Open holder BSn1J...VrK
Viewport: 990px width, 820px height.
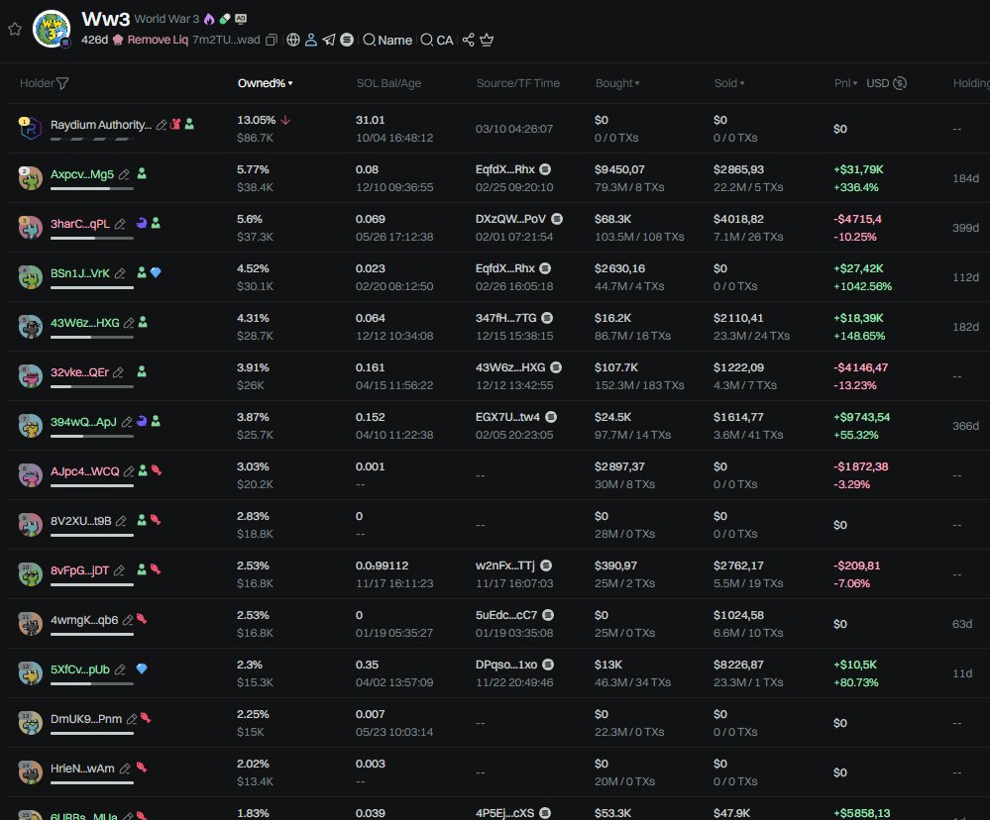80,273
